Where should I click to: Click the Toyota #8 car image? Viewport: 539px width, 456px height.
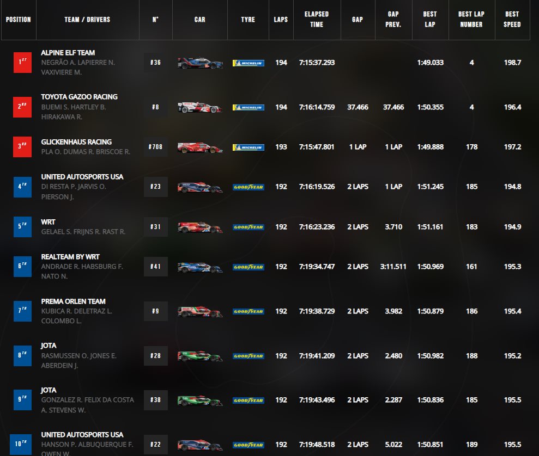[200, 107]
